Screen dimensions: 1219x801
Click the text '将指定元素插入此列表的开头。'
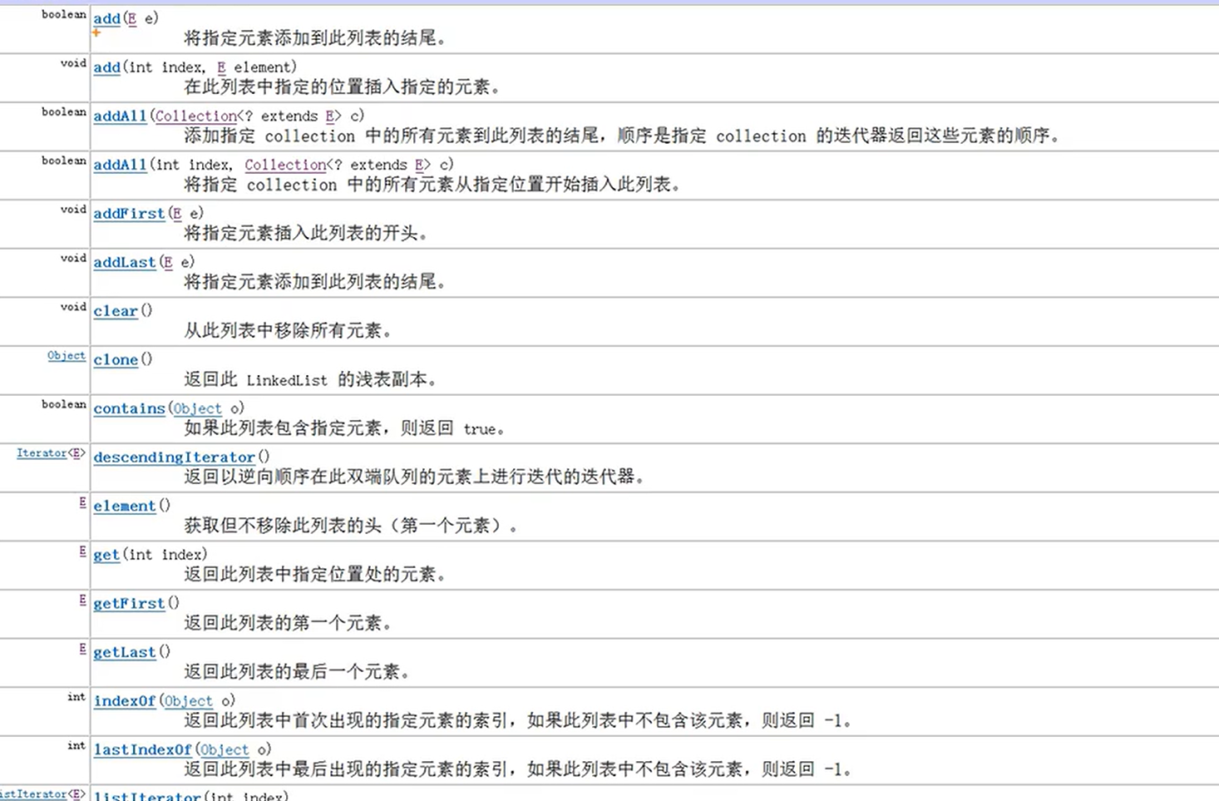pyautogui.click(x=306, y=233)
